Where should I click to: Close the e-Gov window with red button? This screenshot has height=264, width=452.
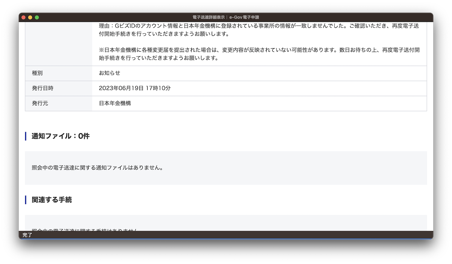[x=23, y=17]
